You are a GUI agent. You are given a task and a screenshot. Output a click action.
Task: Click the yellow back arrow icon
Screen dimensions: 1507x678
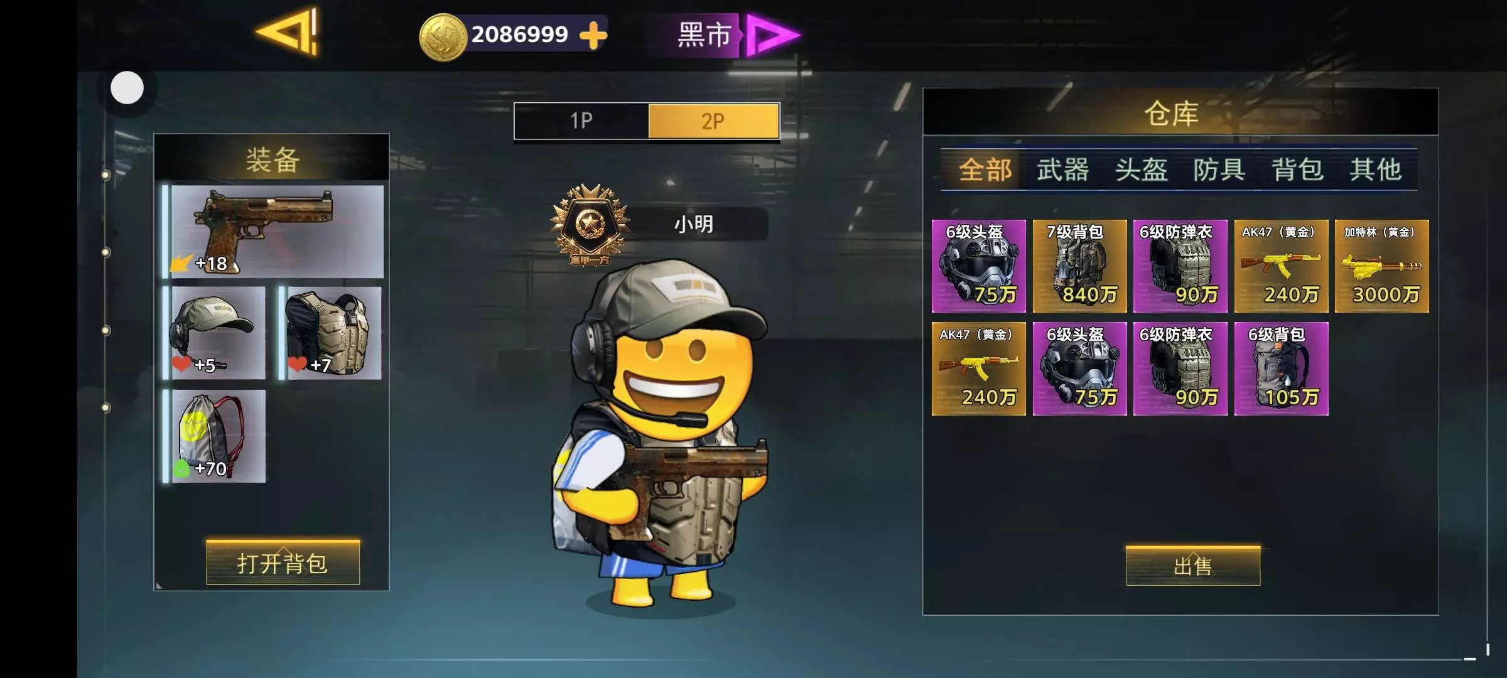coord(288,32)
